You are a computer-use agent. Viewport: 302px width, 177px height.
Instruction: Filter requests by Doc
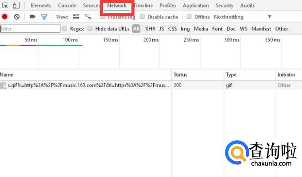pos(231,29)
